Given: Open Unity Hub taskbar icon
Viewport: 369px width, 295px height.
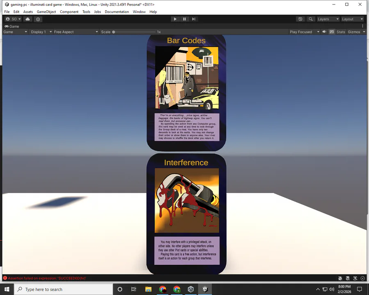Looking at the screenshot, I should coord(191,289).
